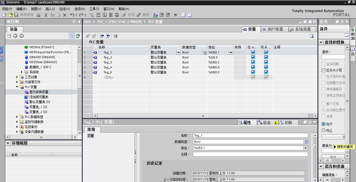This screenshot has height=182, width=356.
Task: Click the Accessible devices icon
Action: pyautogui.click(x=155, y=15)
